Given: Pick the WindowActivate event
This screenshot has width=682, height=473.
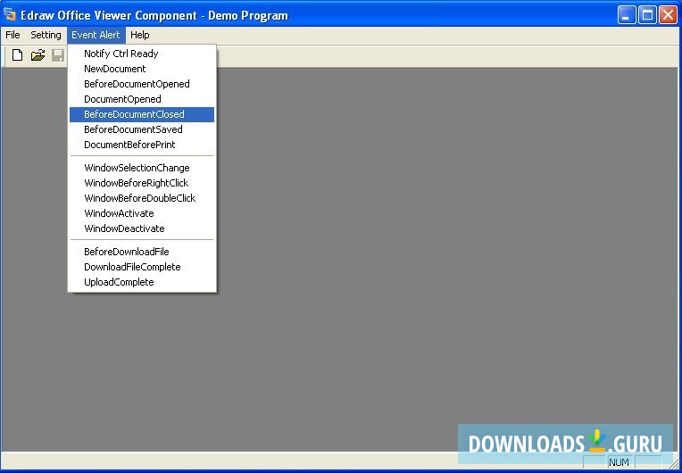Looking at the screenshot, I should (142, 214).
